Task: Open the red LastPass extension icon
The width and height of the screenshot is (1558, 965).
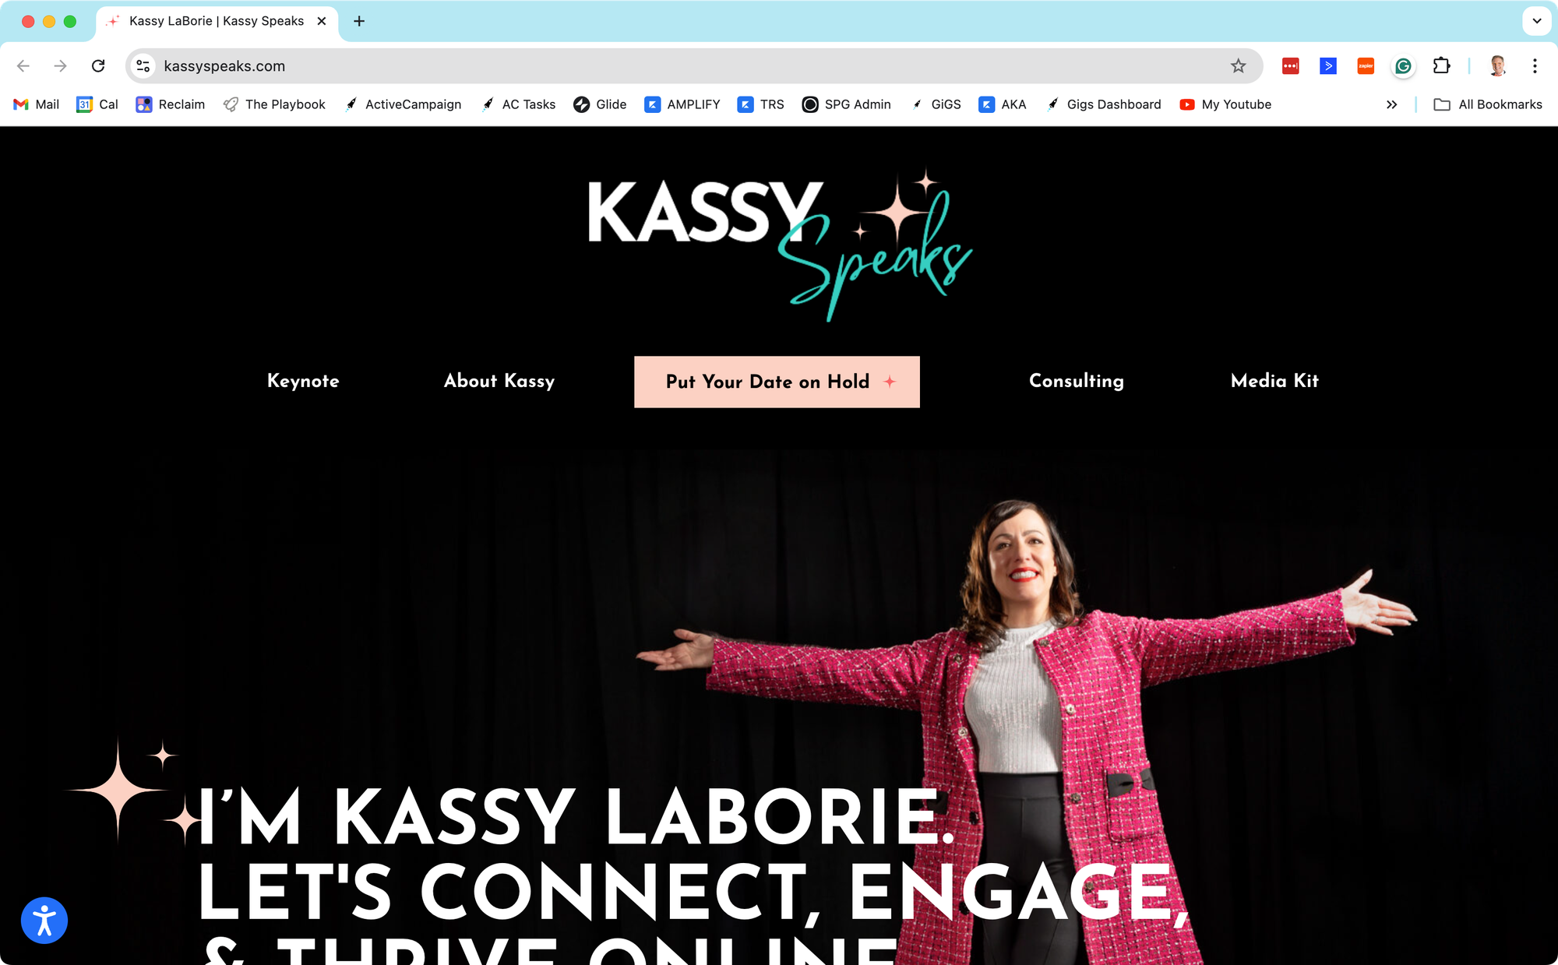Action: click(x=1290, y=66)
